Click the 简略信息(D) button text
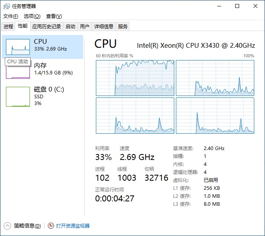Image resolution: width=265 pixels, height=236 pixels. click(x=27, y=226)
